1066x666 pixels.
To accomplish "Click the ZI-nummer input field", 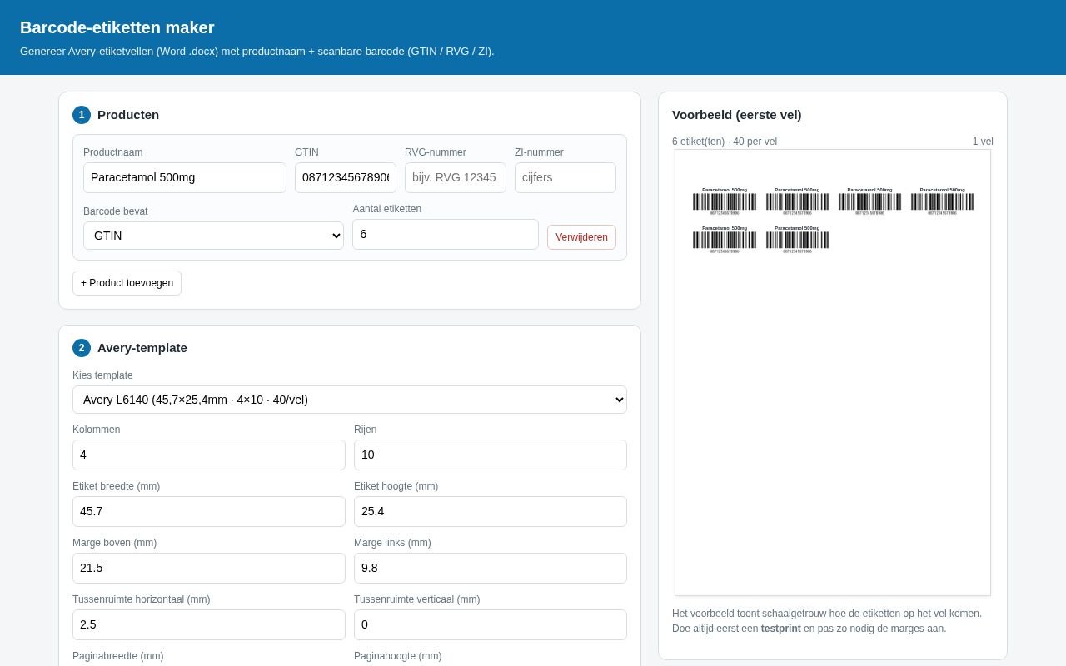I will 565,177.
